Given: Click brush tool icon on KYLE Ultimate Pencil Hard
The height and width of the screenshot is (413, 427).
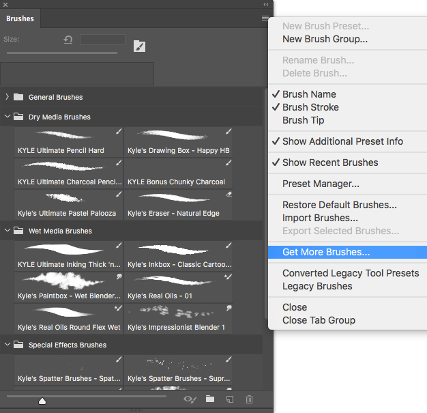Looking at the screenshot, I should pyautogui.click(x=119, y=132).
